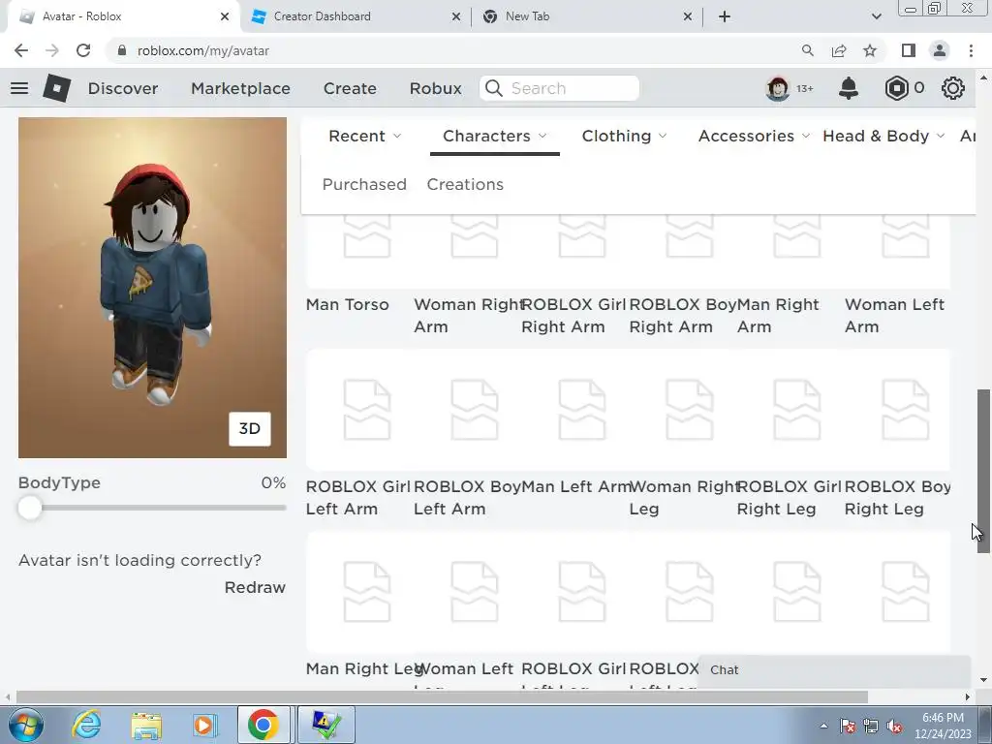The width and height of the screenshot is (992, 744).
Task: Expand the Recent category dropdown
Action: point(365,136)
